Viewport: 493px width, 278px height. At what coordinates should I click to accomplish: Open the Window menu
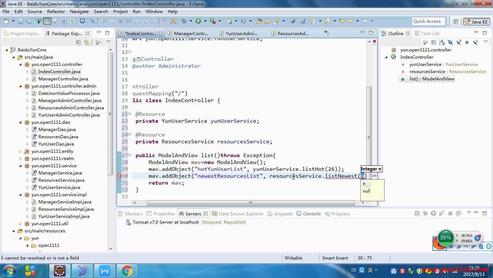(x=154, y=11)
